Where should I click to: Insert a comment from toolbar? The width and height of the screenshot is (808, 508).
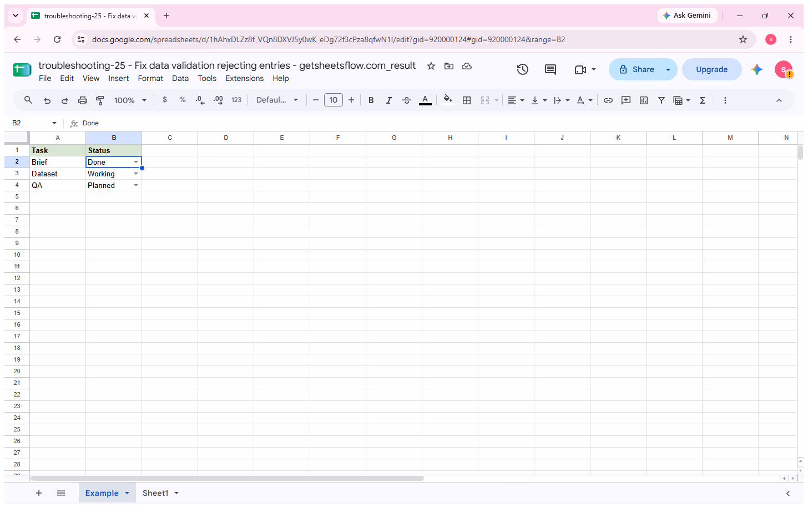626,100
